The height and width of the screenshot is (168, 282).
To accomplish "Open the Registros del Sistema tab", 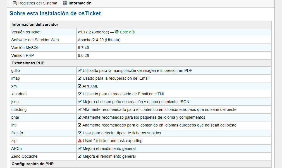I will (38, 3).
